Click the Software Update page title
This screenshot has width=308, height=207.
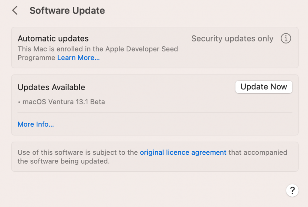click(67, 10)
